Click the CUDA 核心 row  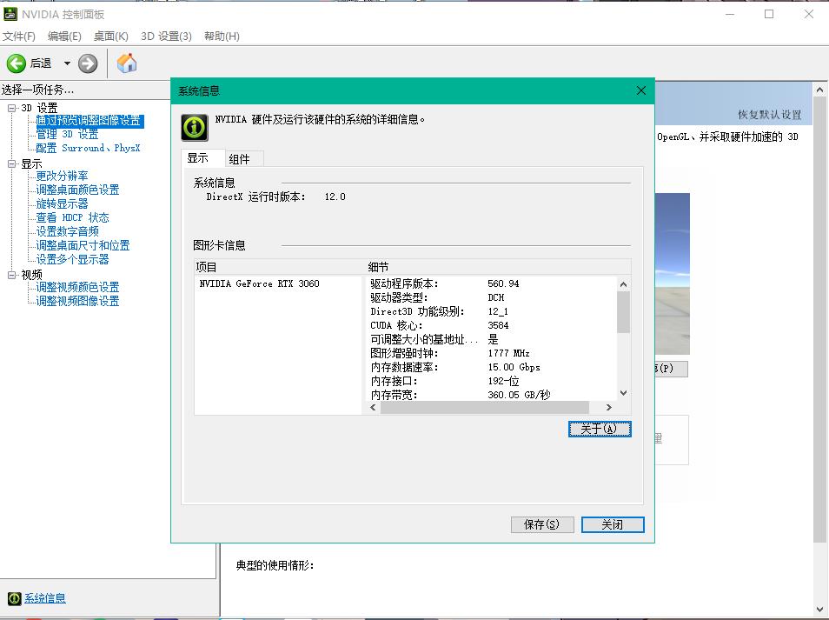pos(490,325)
